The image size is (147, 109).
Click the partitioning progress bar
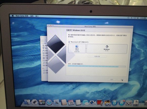pyautogui.click(x=97, y=66)
